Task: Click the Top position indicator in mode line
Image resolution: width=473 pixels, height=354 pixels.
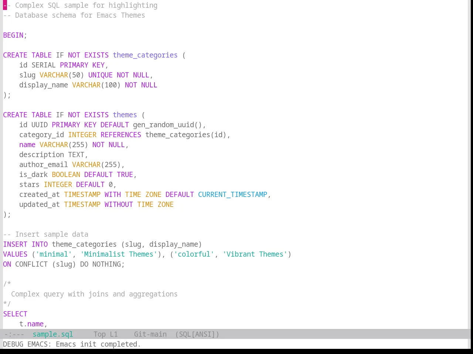Action: [100, 334]
